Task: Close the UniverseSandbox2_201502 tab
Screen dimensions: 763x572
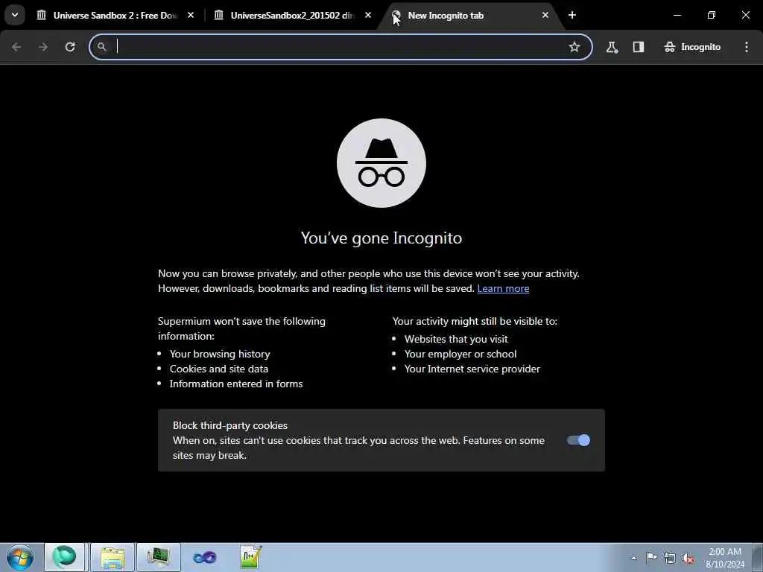Action: [x=368, y=15]
